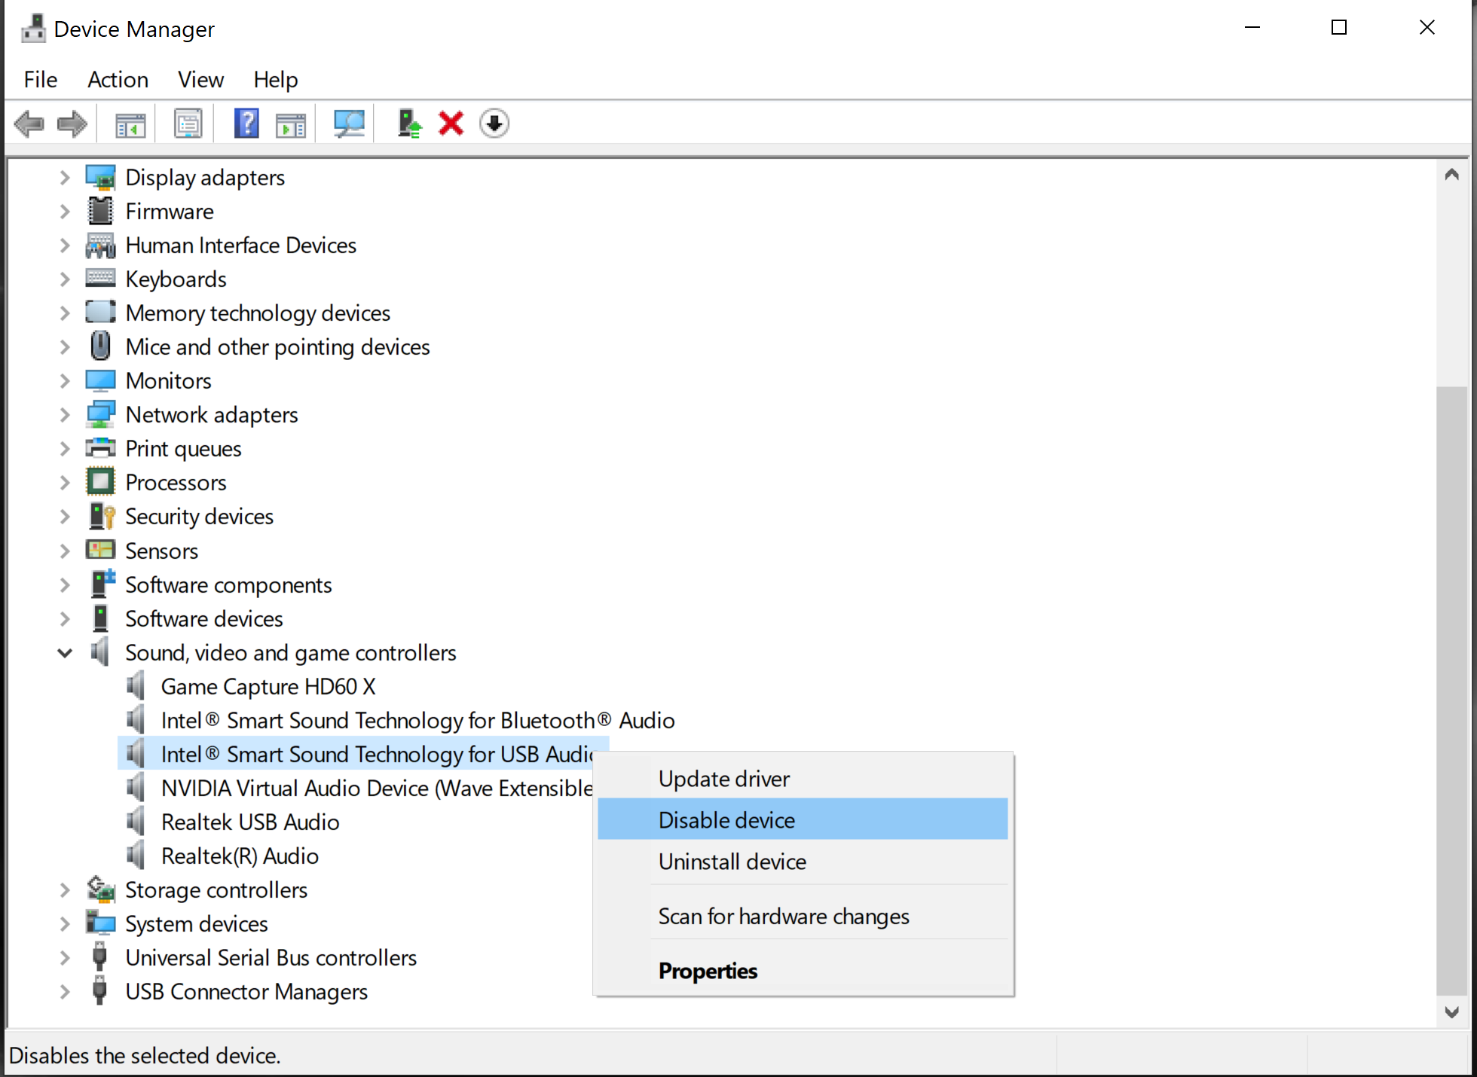Click the blue Help question-mark icon
1477x1077 pixels.
(x=246, y=124)
